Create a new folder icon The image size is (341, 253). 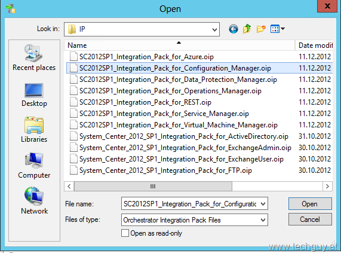pyautogui.click(x=261, y=29)
